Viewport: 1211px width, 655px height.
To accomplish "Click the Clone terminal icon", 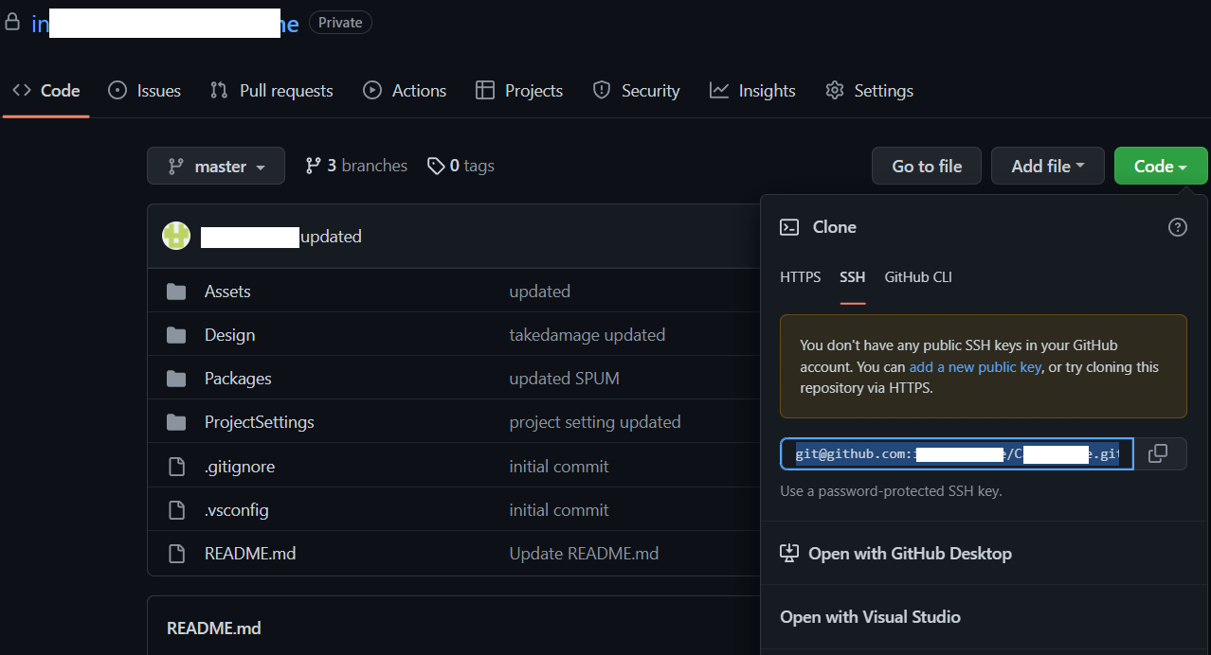I will (789, 227).
